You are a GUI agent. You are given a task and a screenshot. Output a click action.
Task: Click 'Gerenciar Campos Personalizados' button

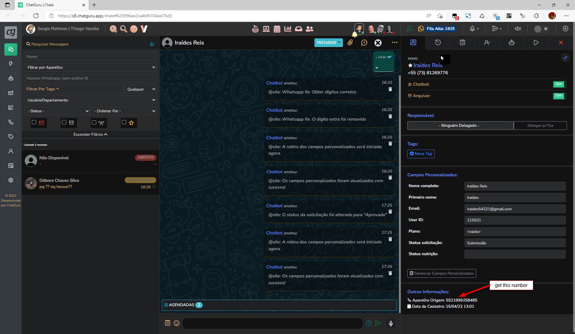(x=442, y=273)
